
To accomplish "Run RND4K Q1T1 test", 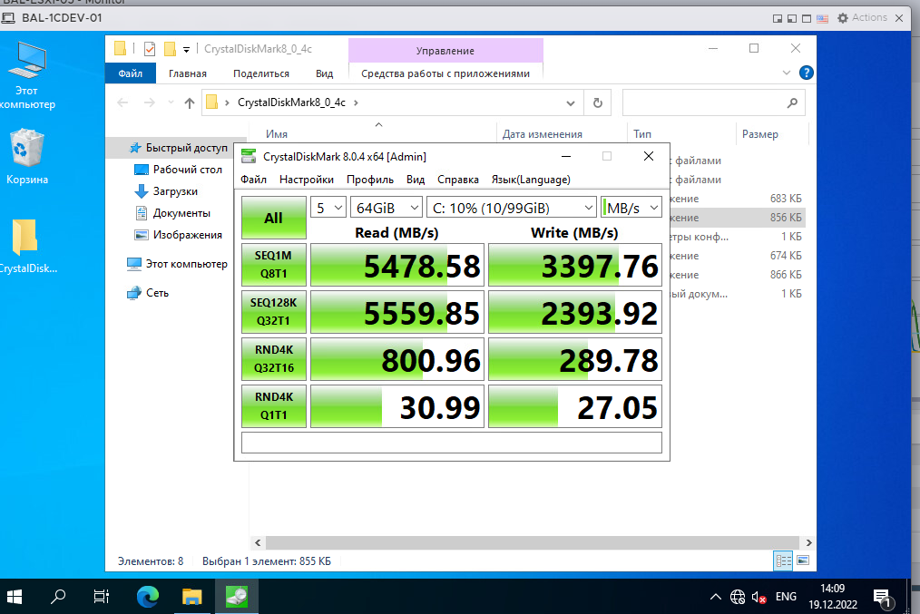I will [x=273, y=405].
